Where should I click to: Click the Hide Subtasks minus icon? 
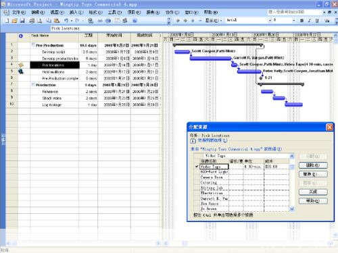coord(200,20)
